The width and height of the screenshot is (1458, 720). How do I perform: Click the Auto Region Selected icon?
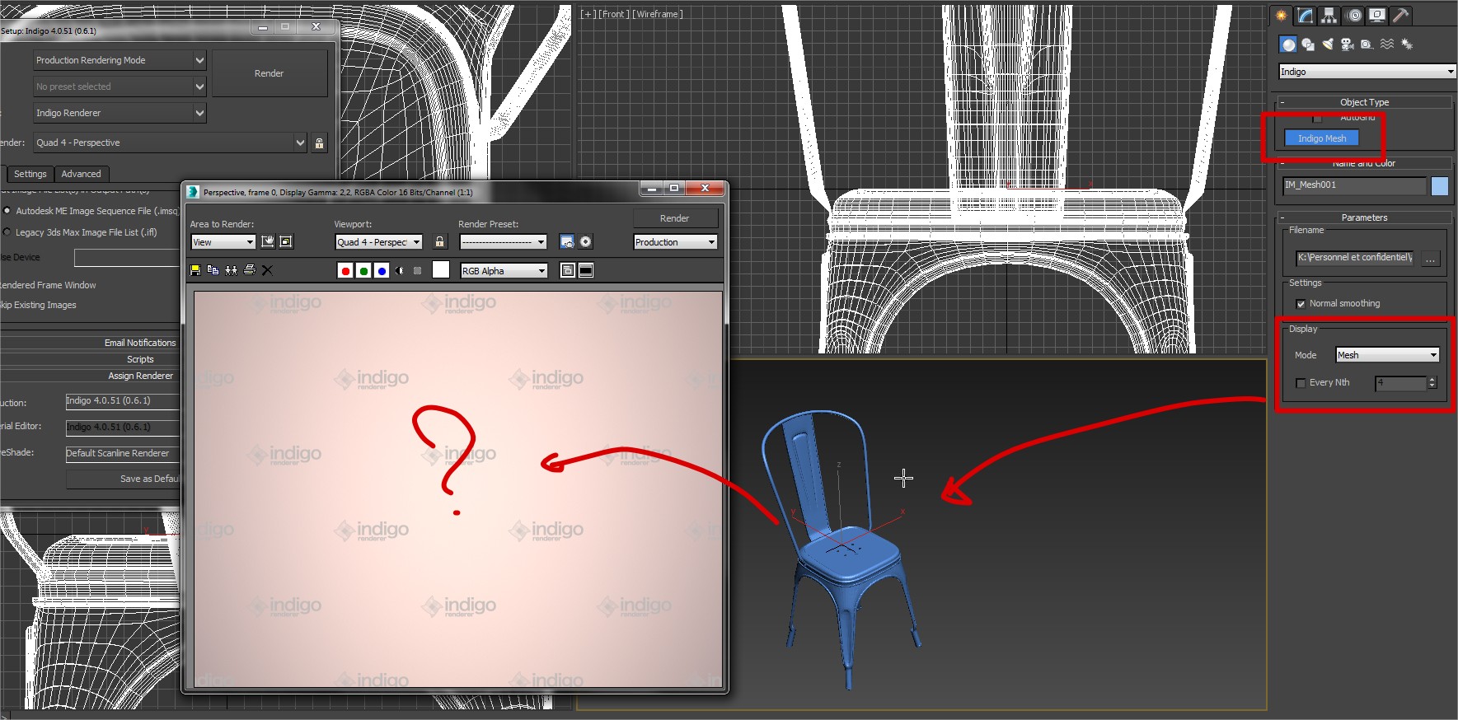286,241
